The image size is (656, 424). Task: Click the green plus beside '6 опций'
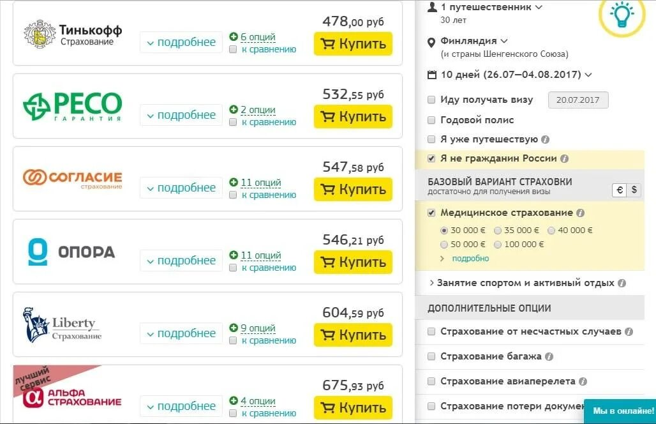[234, 37]
